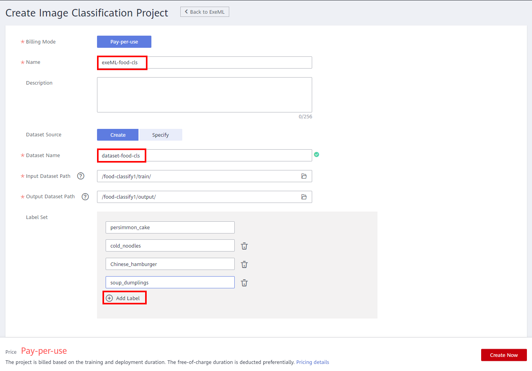Viewport: 532px width, 371px height.
Task: Open help tooltip for Output Dataset Path
Action: (x=85, y=197)
